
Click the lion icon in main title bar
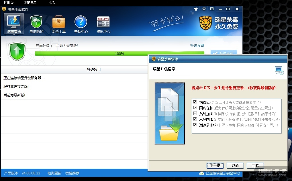[x=4, y=9]
